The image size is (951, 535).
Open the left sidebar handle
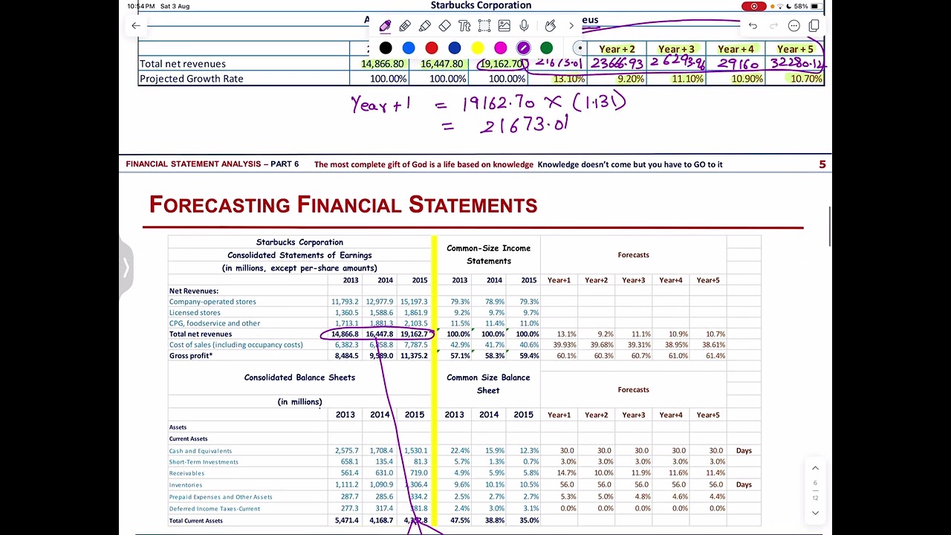(x=126, y=267)
